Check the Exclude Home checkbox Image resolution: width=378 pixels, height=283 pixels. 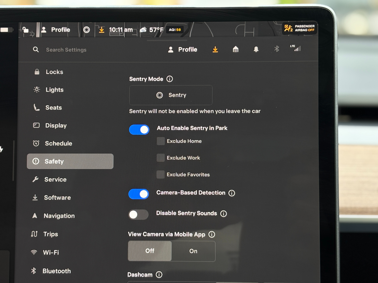click(161, 141)
